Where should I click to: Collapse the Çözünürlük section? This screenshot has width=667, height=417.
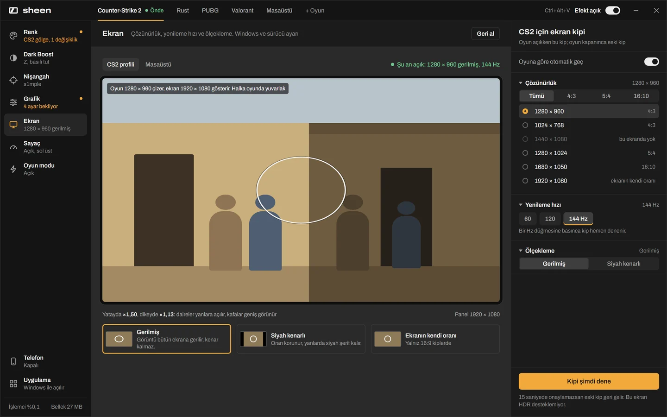521,83
